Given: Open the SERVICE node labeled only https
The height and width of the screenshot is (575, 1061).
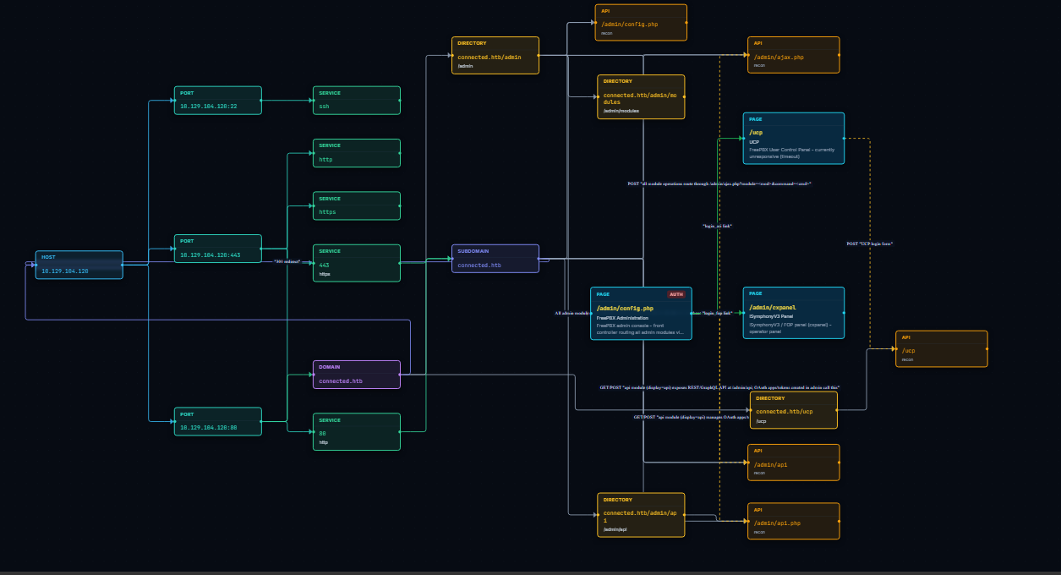Looking at the screenshot, I should [x=357, y=205].
